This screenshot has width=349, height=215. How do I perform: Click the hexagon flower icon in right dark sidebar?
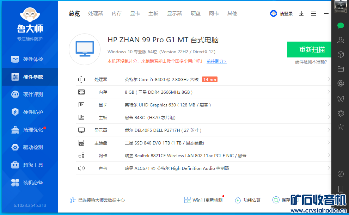click(x=341, y=113)
